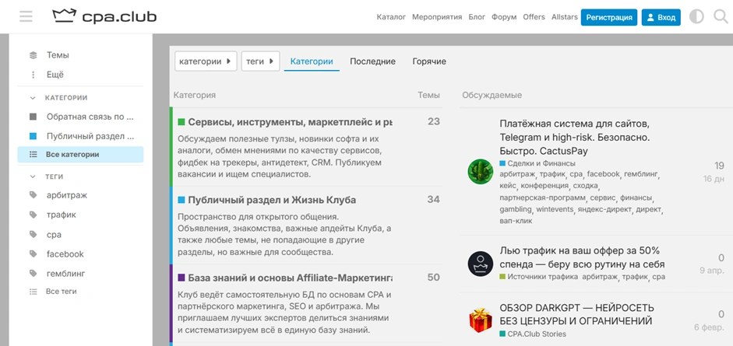Screen dimensions: 733x346
Task: Click the green Сервисы category color square
Action: [x=181, y=122]
